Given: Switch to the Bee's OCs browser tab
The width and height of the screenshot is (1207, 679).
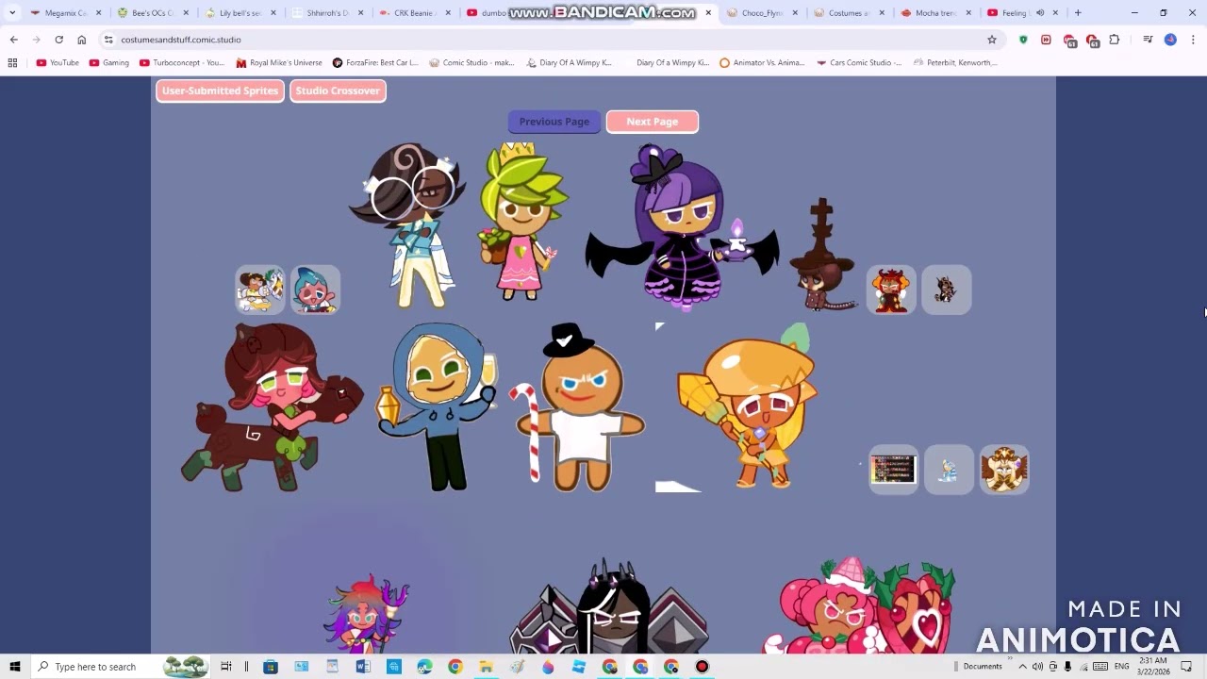Looking at the screenshot, I should [151, 13].
